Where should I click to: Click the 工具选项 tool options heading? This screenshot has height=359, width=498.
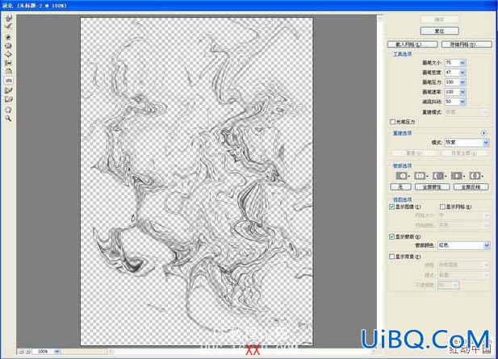pyautogui.click(x=402, y=54)
